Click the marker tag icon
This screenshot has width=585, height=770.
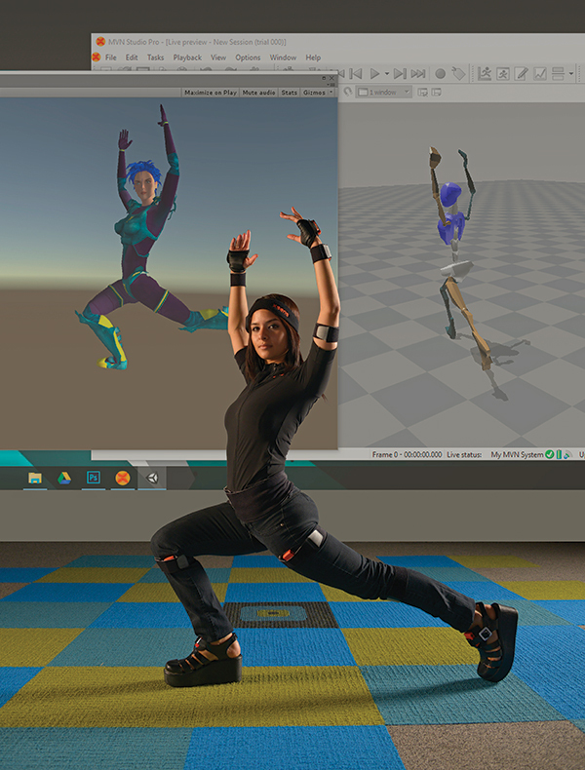(458, 74)
